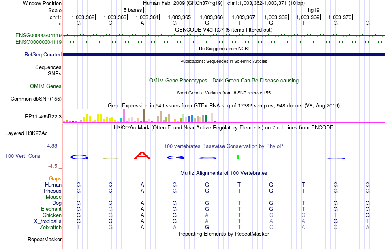Select the dark blue RefSeq Curated bar
This screenshot has height=249, width=385.
click(224, 55)
